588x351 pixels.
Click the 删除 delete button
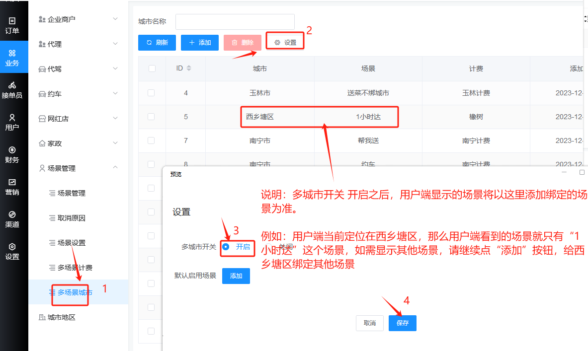[243, 42]
